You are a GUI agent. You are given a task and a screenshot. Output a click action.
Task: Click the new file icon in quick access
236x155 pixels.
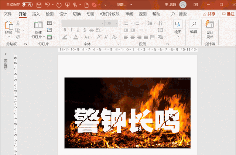pos(86,5)
